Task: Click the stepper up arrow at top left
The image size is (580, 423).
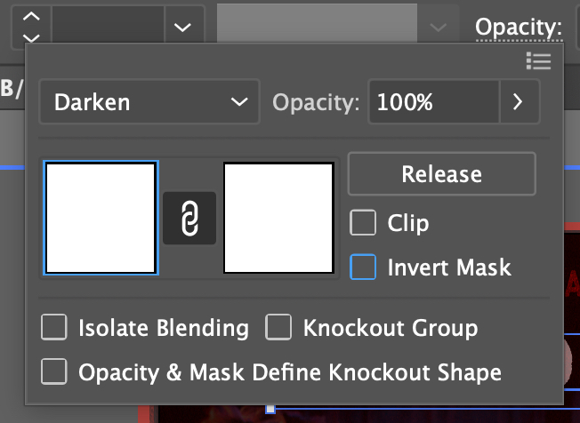Action: pos(30,18)
